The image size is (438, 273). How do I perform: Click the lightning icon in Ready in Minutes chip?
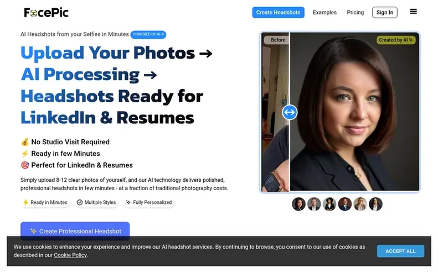click(25, 202)
